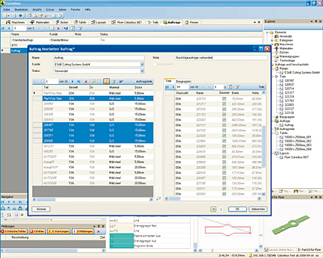Screen dimensions: 323x258
Task: Click the Hinweise button
Action: pyautogui.click(x=41, y=209)
